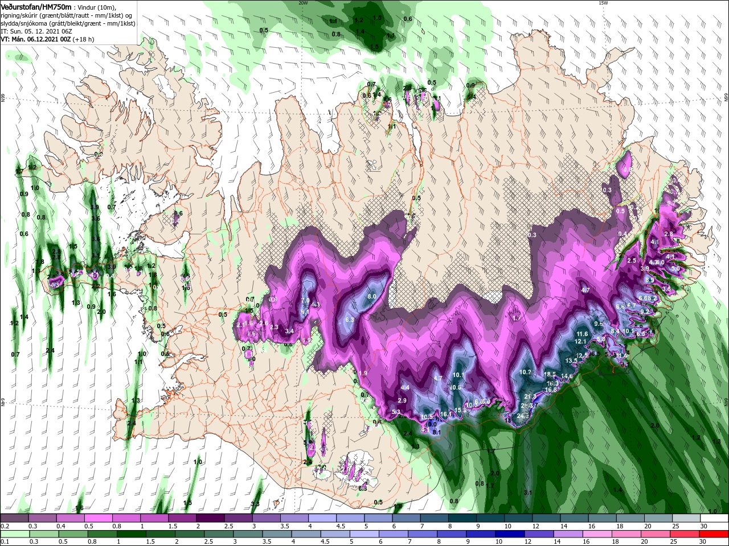Click the blue-violet 12 swatch in rain legend
Viewport: 729px width, 546px height.
point(538,534)
